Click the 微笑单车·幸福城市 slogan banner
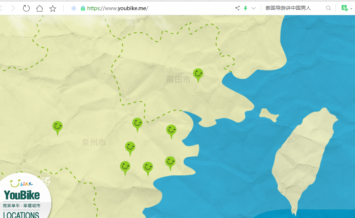This screenshot has width=355, height=218. [x=22, y=206]
